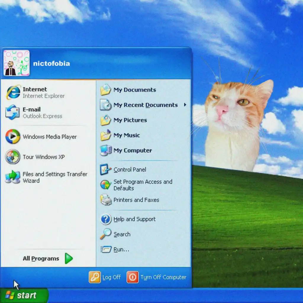303x303 pixels.
Task: Choose the Search label
Action: coord(122,234)
